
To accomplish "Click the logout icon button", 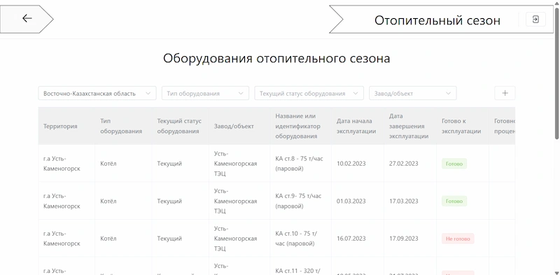I will (535, 20).
